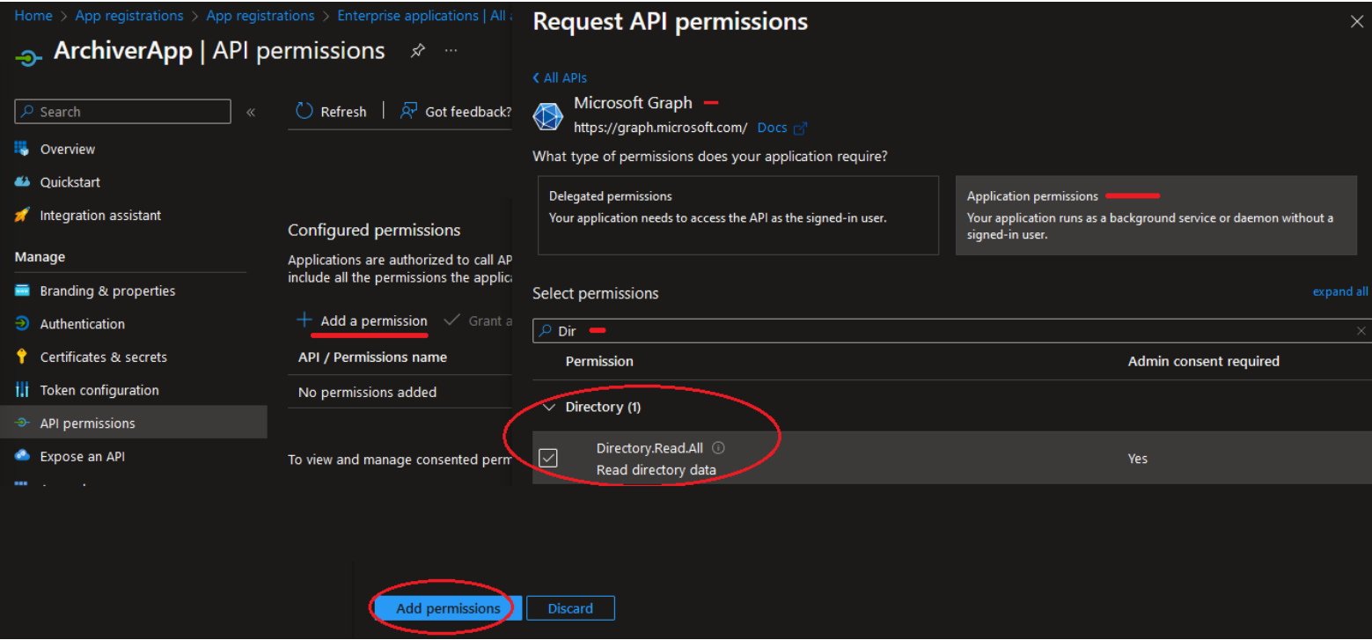Screen dimensions: 1372x640
Task: Click the Docs external link icon
Action: click(x=800, y=129)
